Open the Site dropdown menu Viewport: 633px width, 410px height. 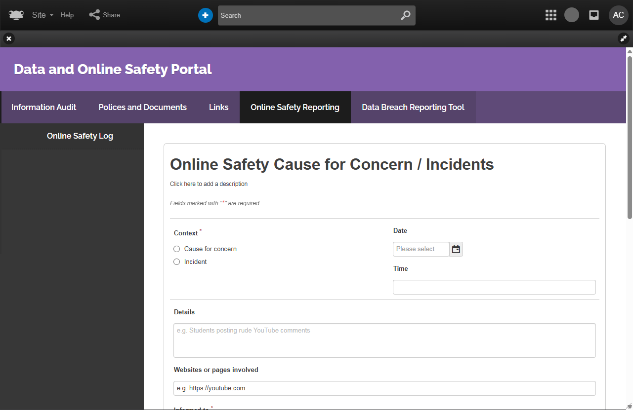(42, 15)
